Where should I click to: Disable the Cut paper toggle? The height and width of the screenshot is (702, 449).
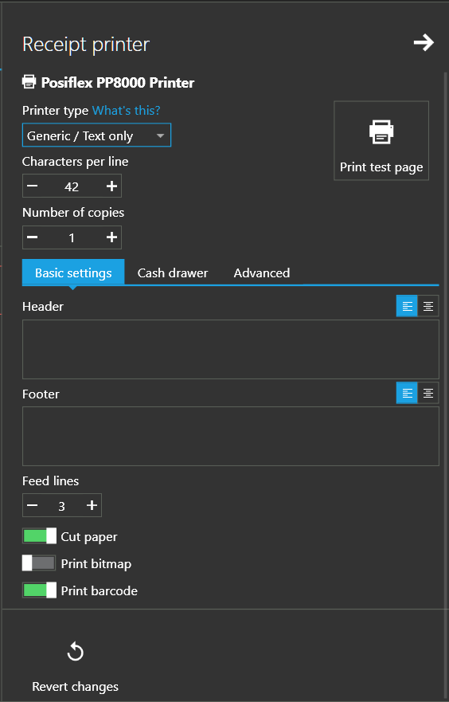[x=39, y=536]
